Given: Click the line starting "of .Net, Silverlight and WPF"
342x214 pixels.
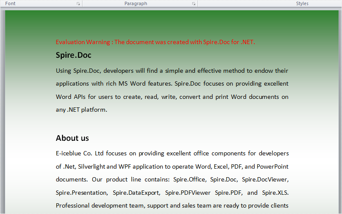Looking at the screenshot, I should 172,166.
